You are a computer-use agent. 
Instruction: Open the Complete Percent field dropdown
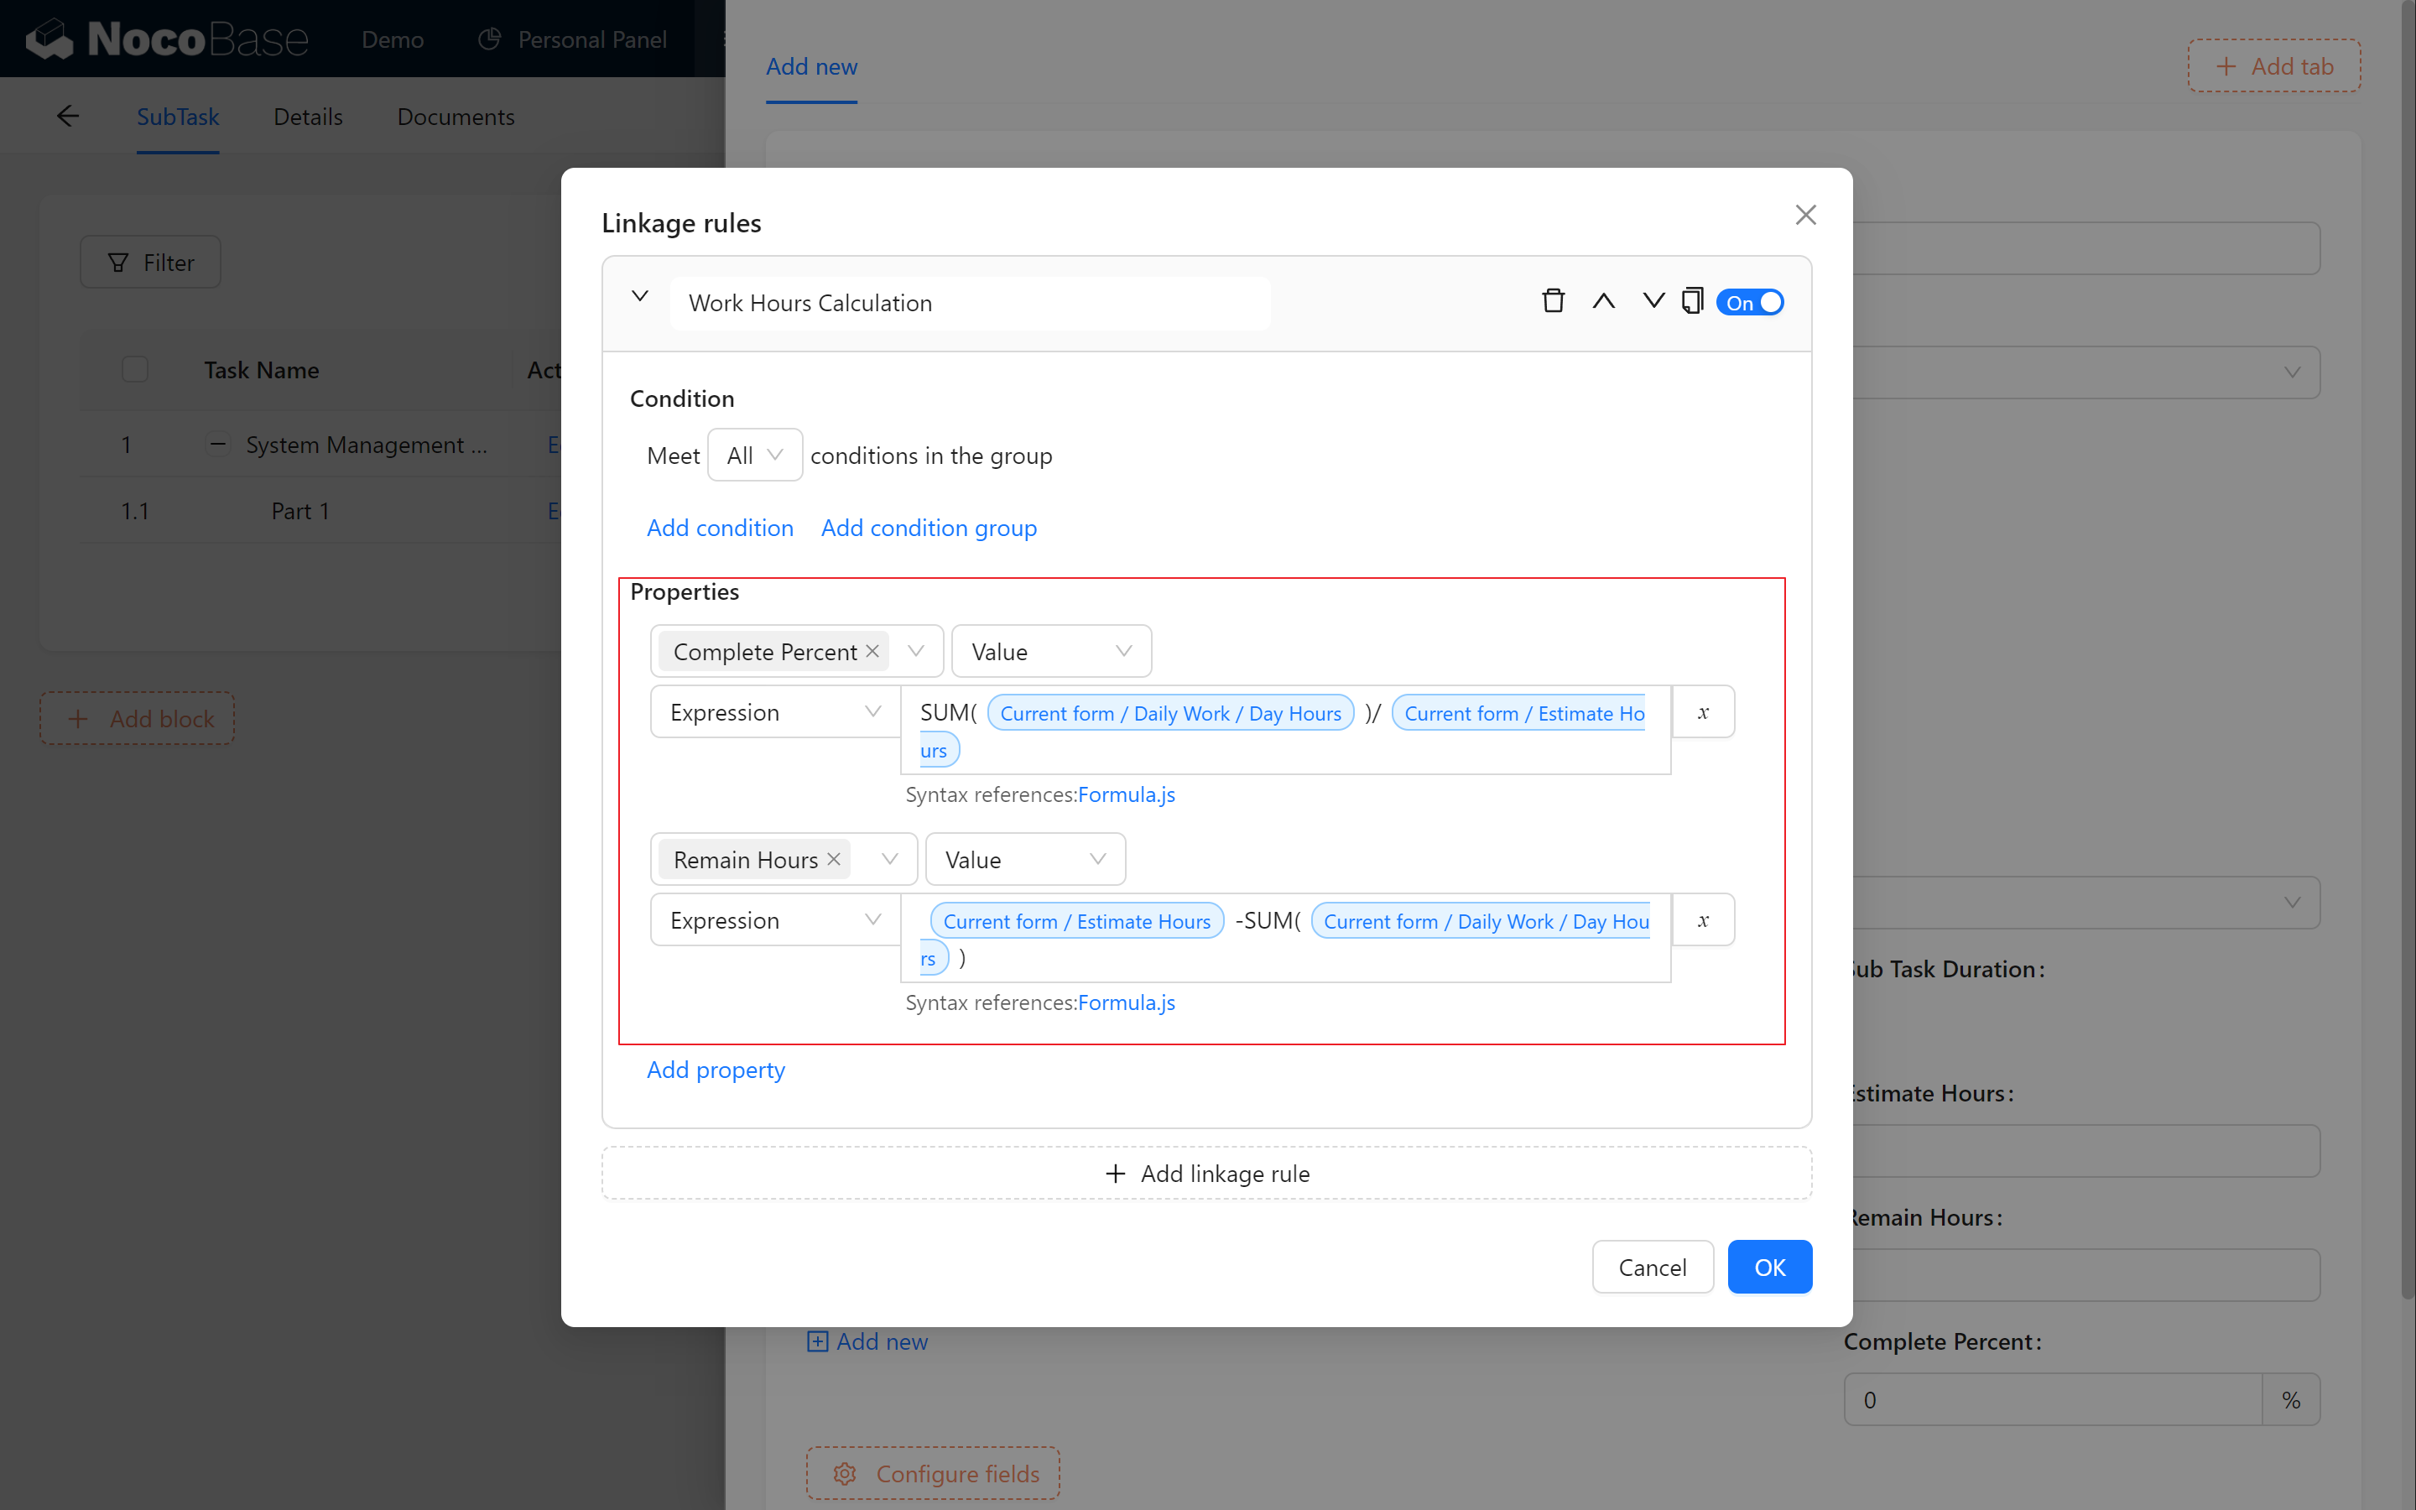(x=914, y=651)
